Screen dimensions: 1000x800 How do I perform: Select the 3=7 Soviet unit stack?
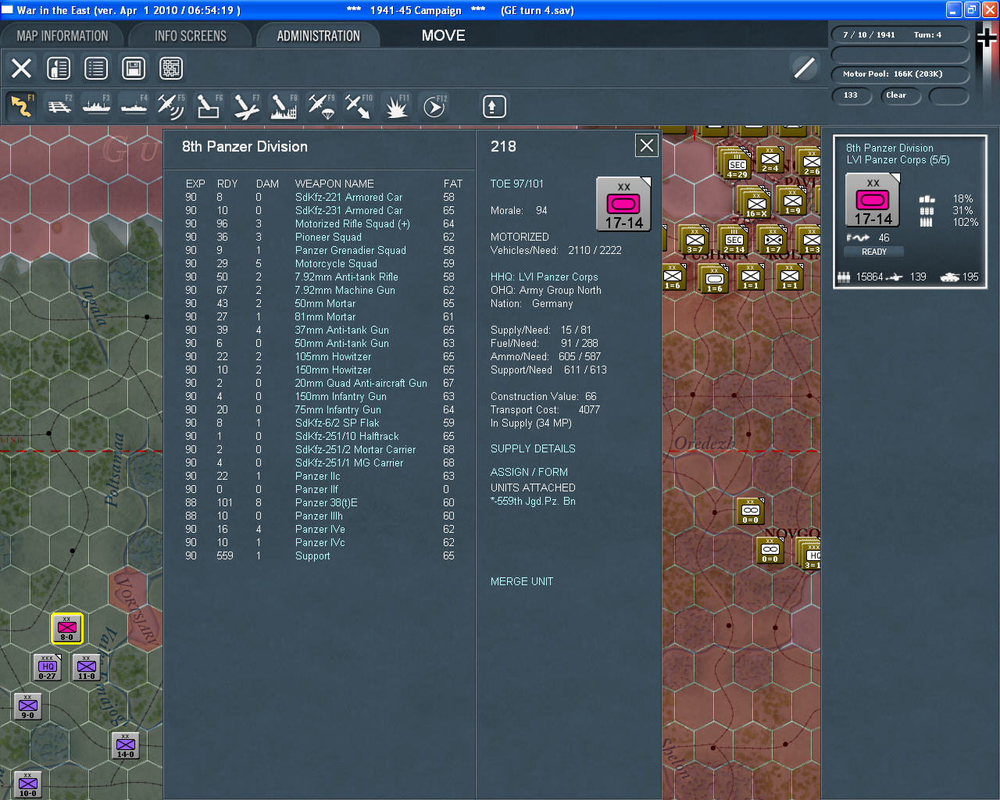click(x=695, y=241)
